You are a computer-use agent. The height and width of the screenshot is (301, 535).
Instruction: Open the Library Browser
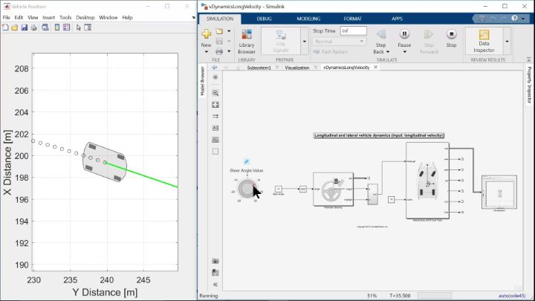[247, 42]
